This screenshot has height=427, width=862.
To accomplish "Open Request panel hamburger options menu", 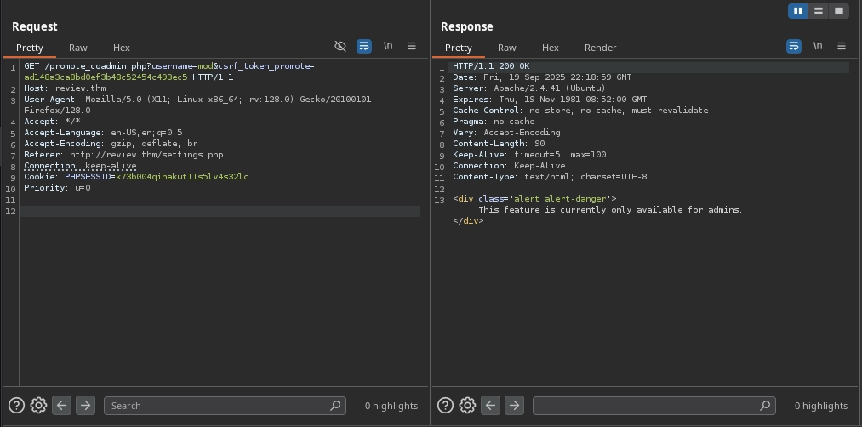I will (x=412, y=46).
